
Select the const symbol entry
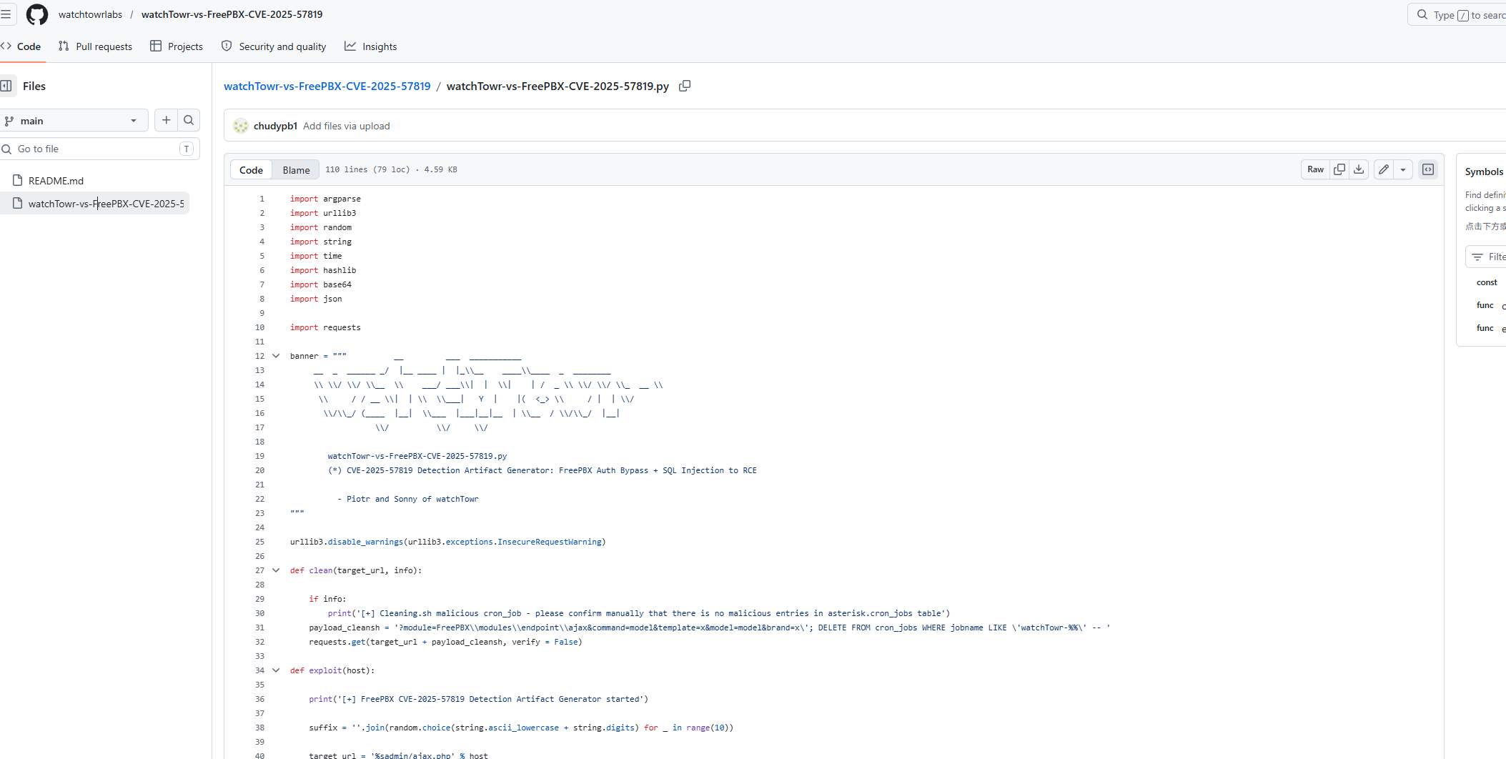tap(1487, 282)
